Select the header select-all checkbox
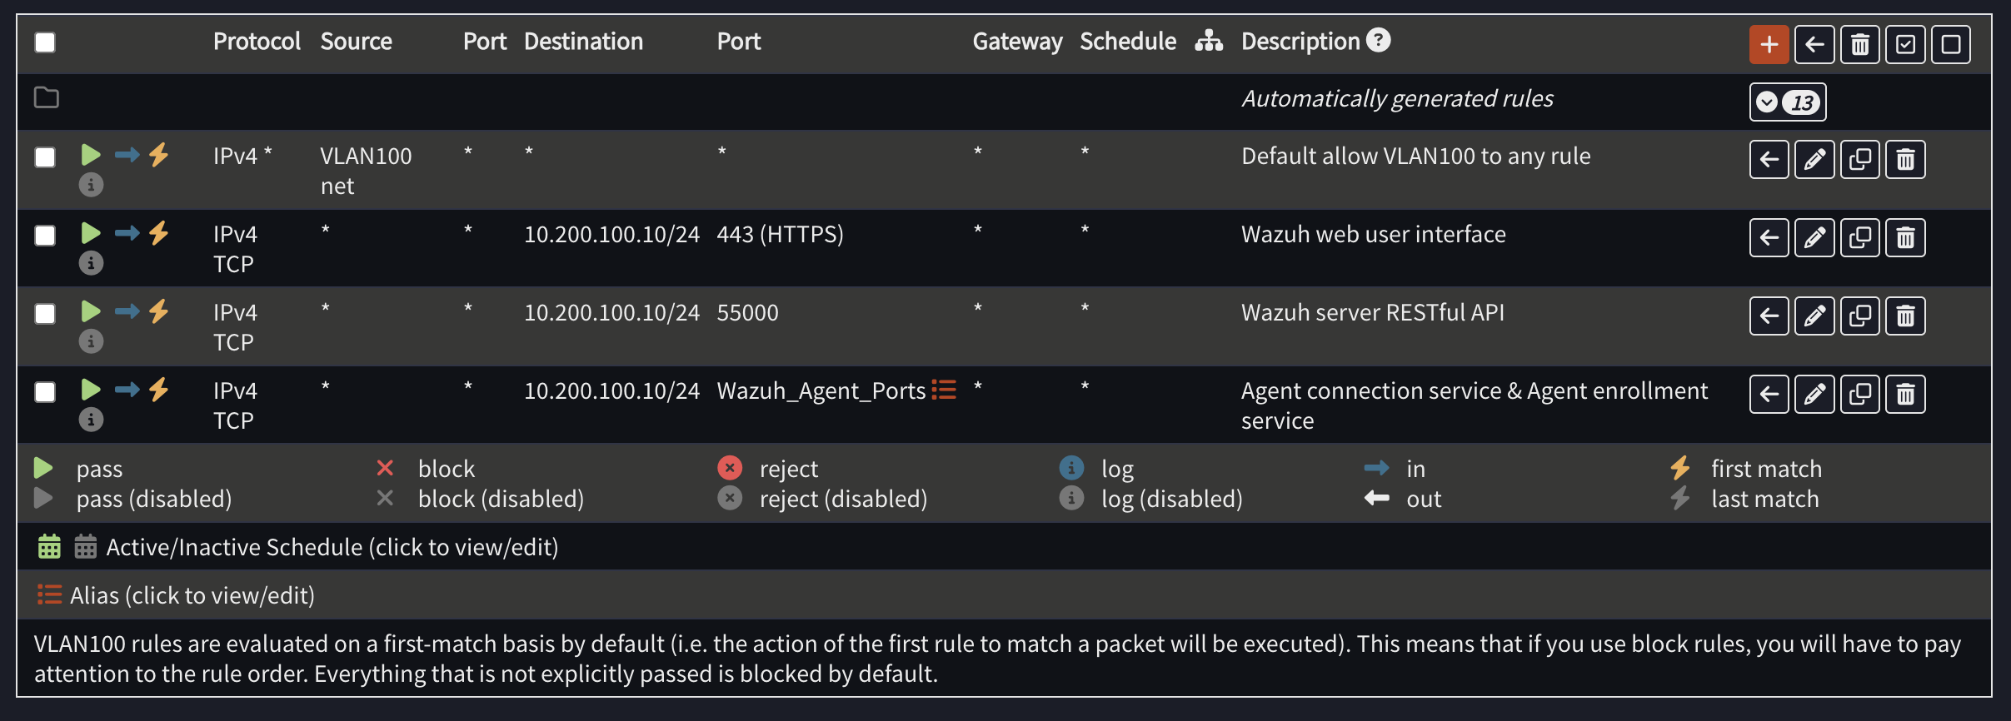This screenshot has height=721, width=2011. 44,42
